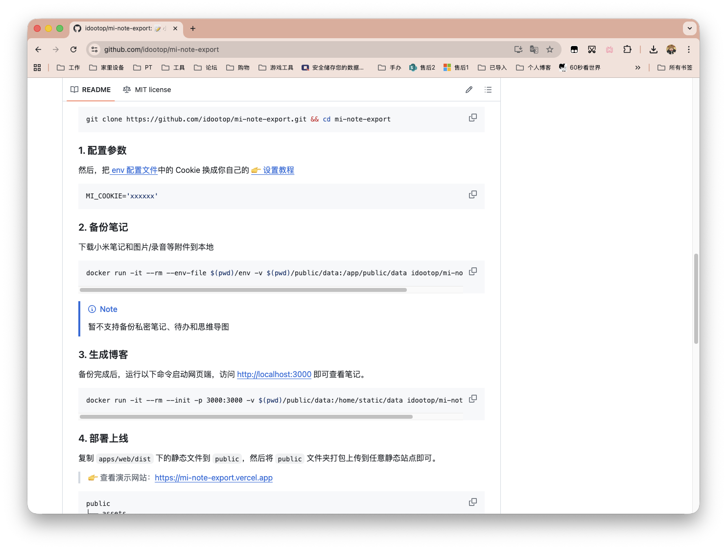Copy the docker backup command
727x550 pixels.
(472, 271)
